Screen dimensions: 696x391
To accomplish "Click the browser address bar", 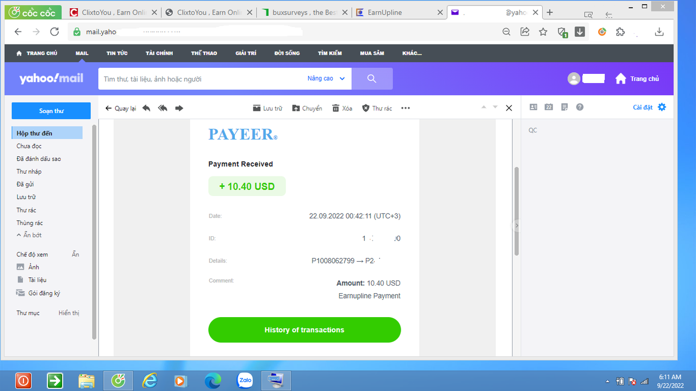I will point(283,32).
